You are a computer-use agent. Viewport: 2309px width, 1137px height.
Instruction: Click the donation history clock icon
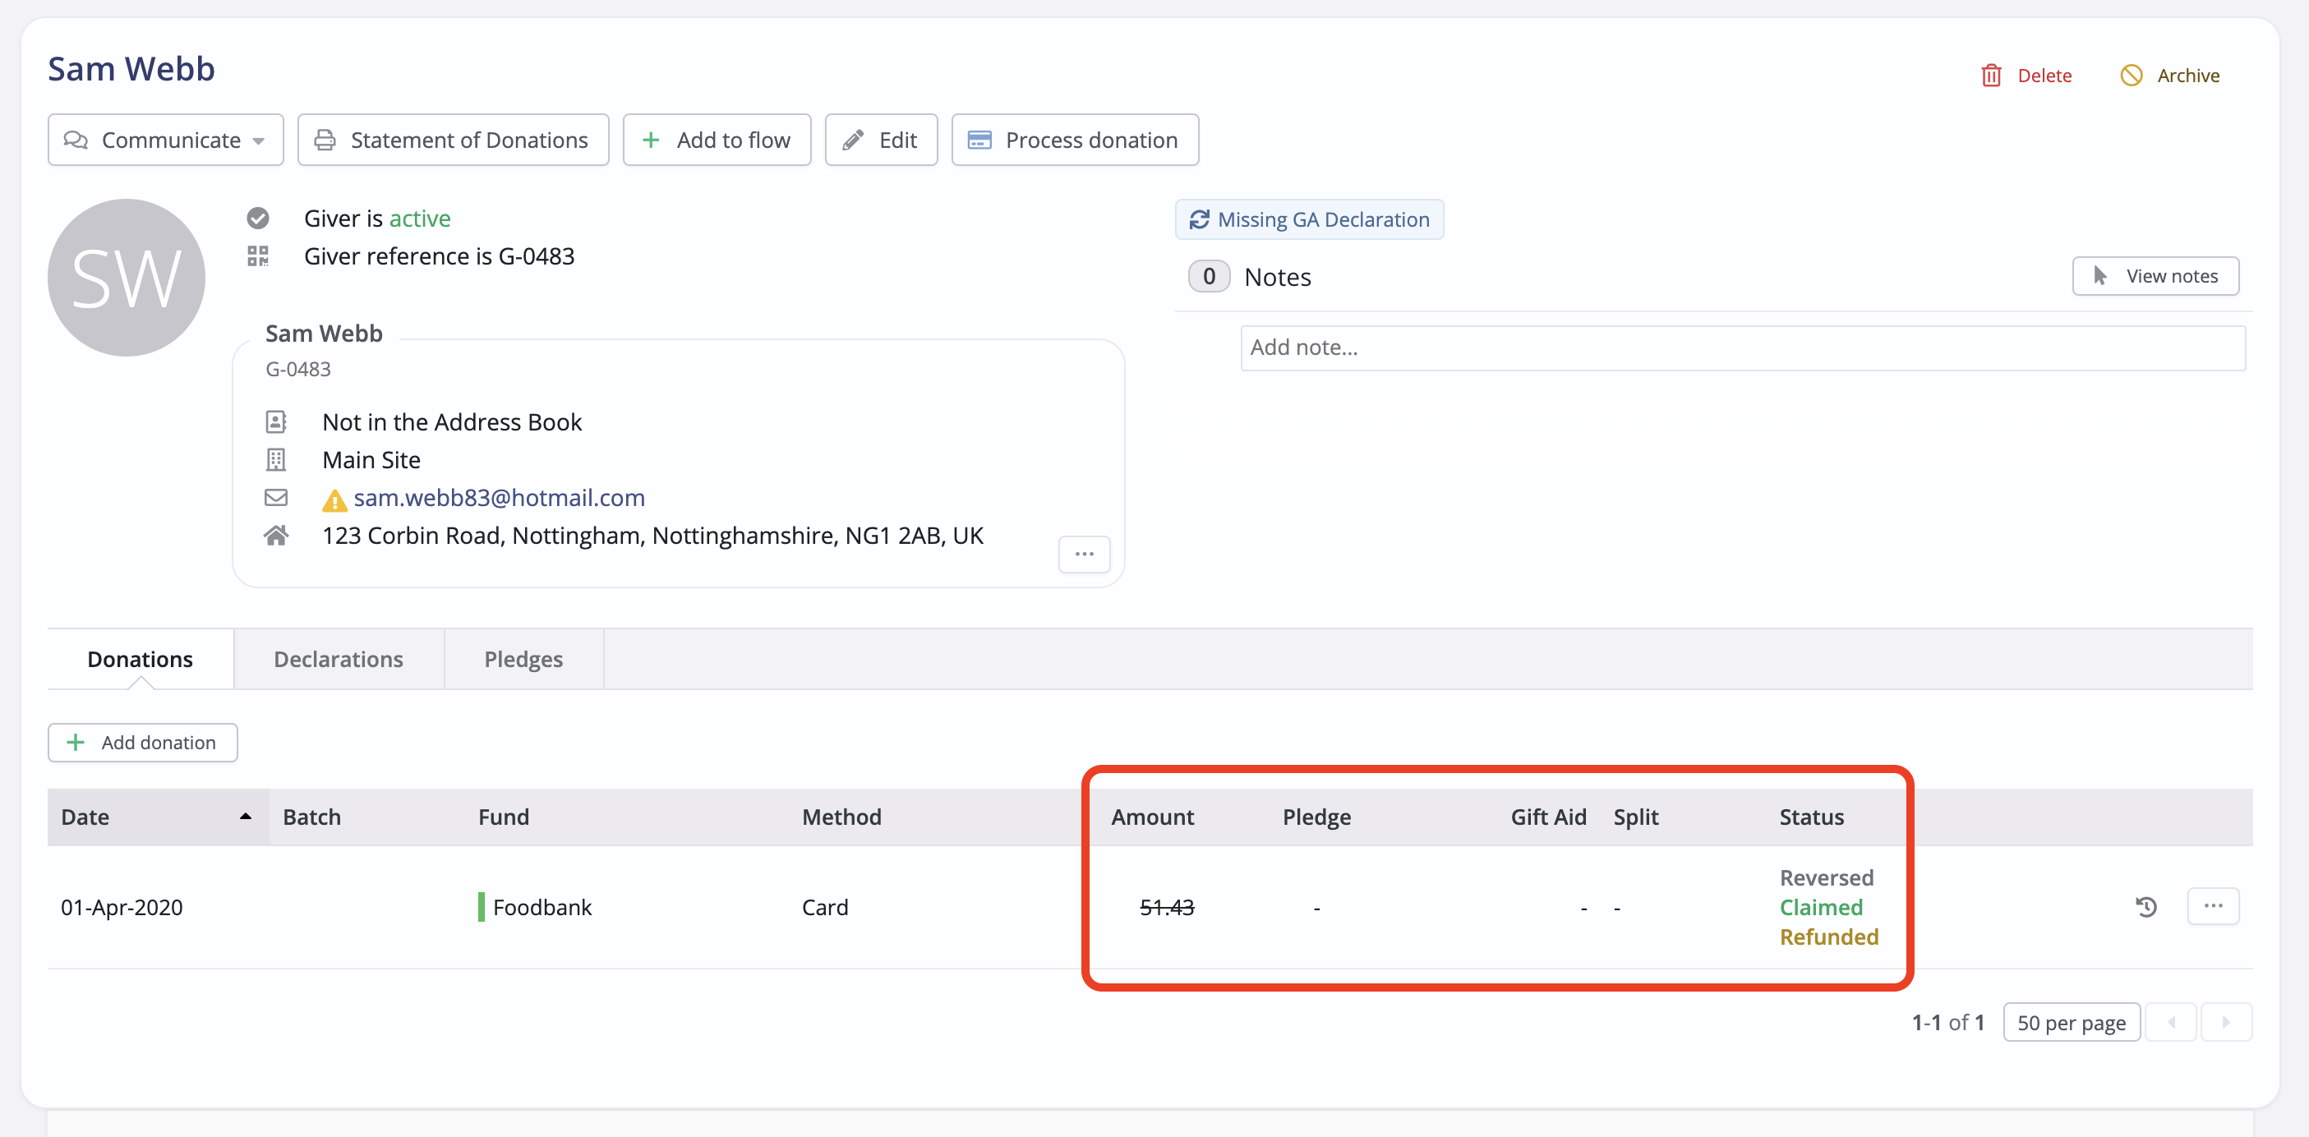click(x=2145, y=907)
